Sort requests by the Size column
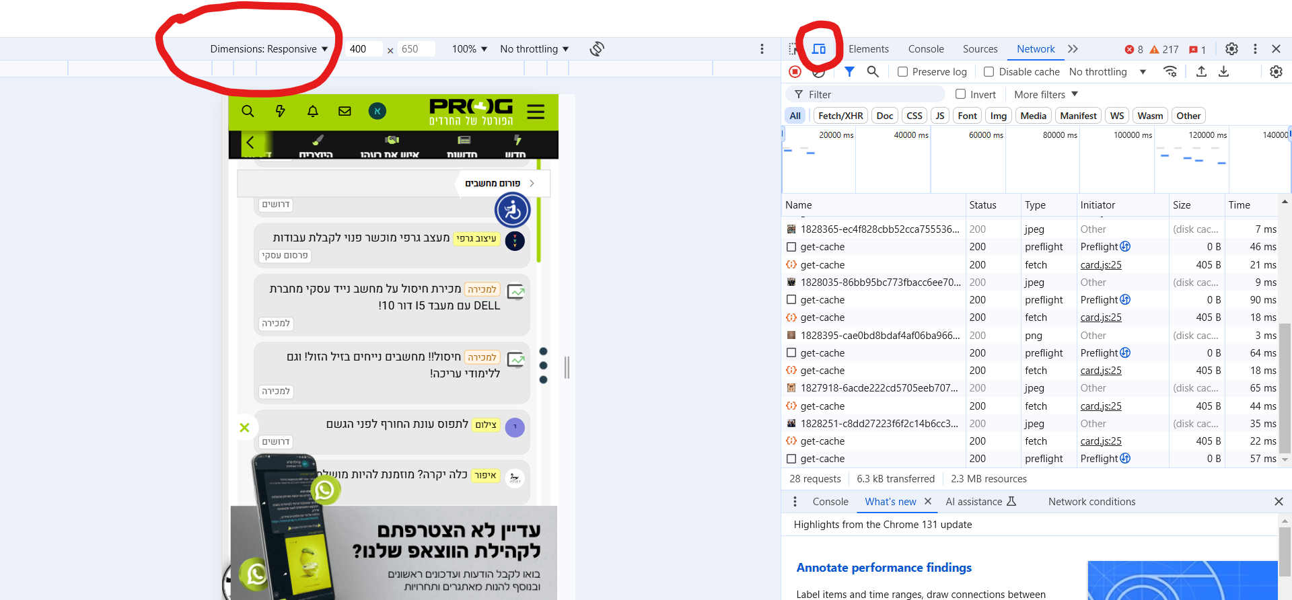The height and width of the screenshot is (600, 1292). pyautogui.click(x=1196, y=205)
